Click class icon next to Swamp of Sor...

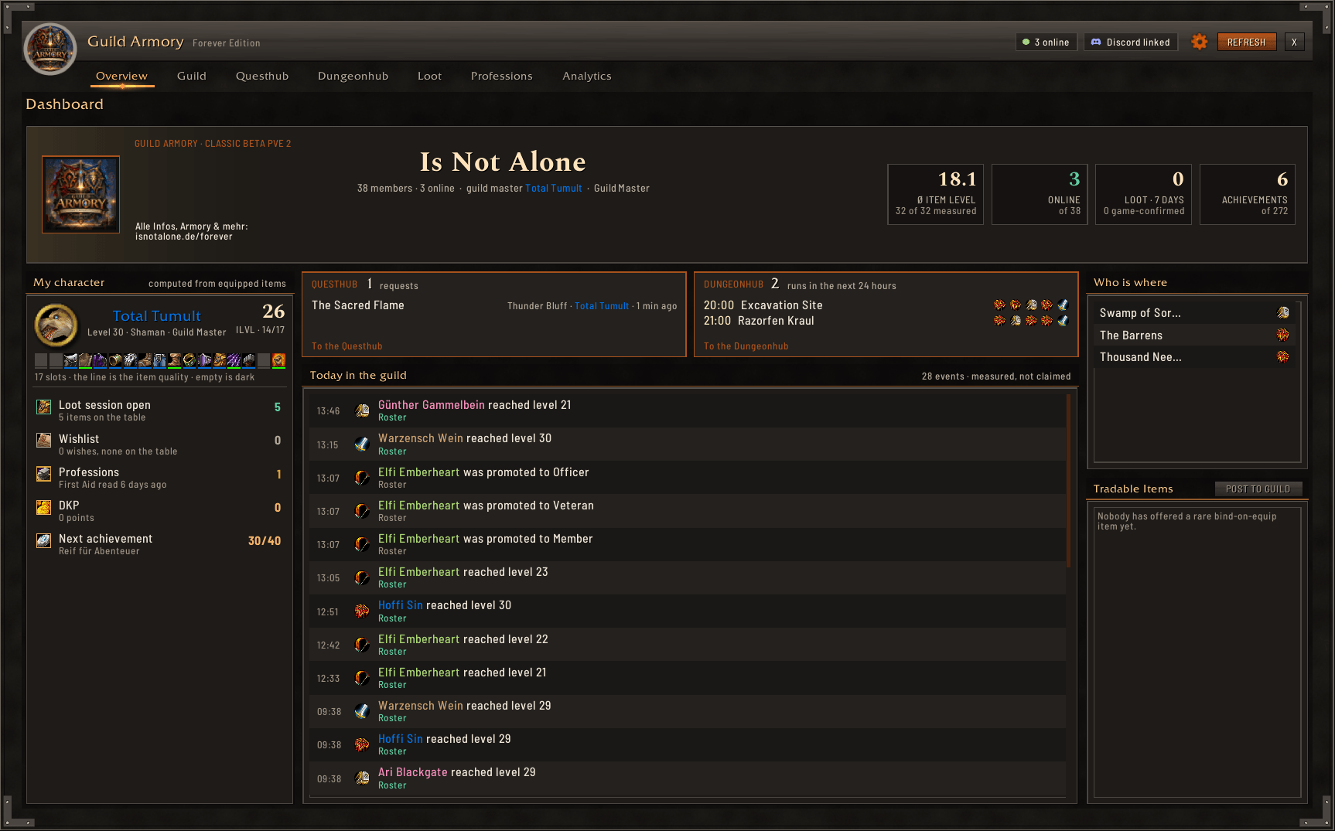[x=1282, y=312]
